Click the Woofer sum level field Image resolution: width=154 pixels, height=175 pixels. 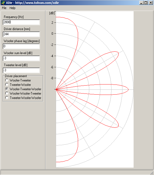point(21,58)
